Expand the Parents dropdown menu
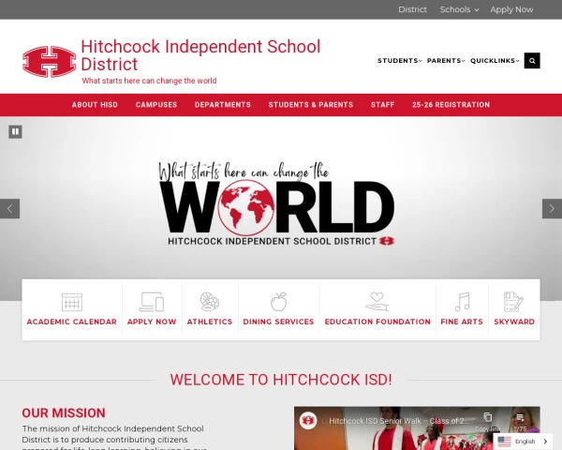Image resolution: width=562 pixels, height=450 pixels. (x=446, y=61)
